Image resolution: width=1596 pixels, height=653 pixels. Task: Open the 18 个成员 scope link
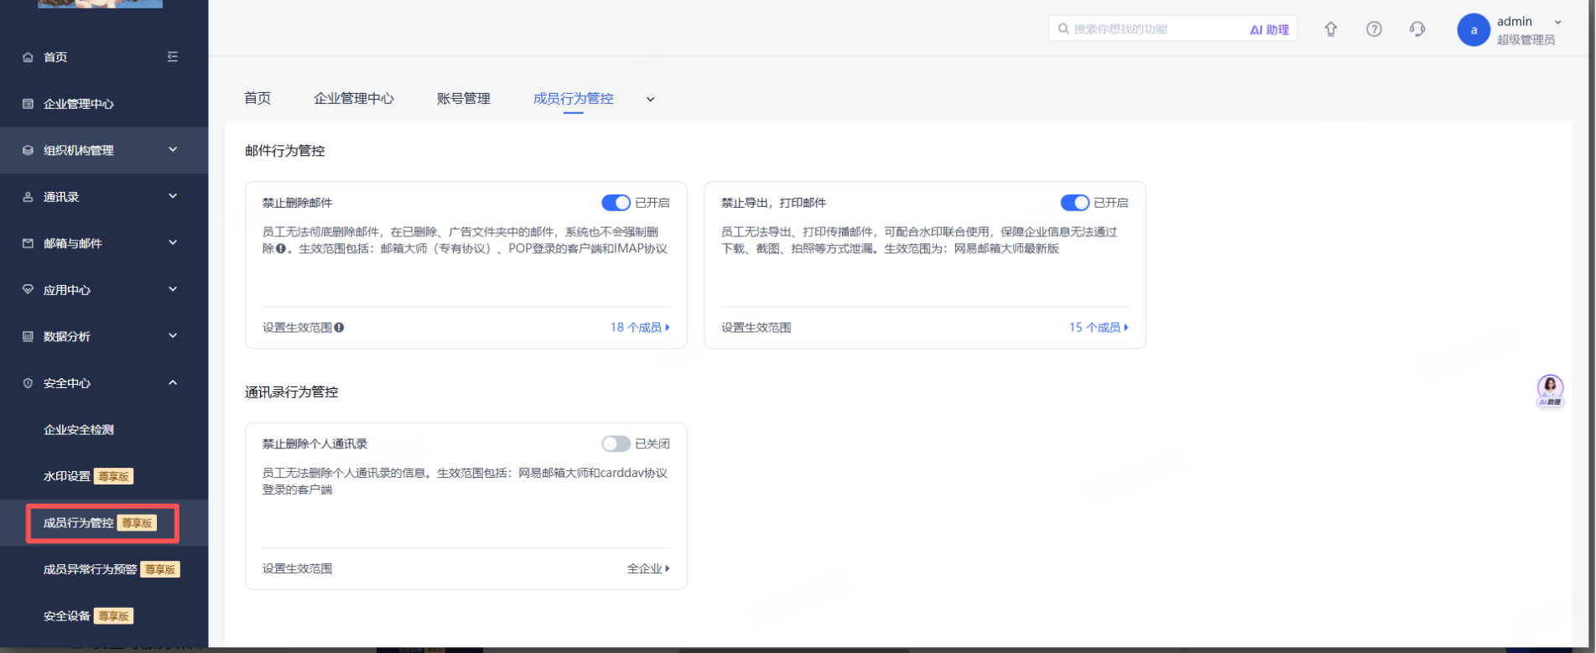point(640,328)
